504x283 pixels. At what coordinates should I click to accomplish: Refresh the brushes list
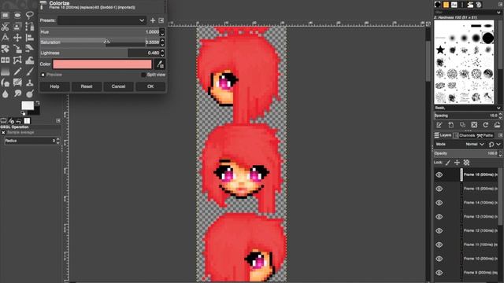486,125
